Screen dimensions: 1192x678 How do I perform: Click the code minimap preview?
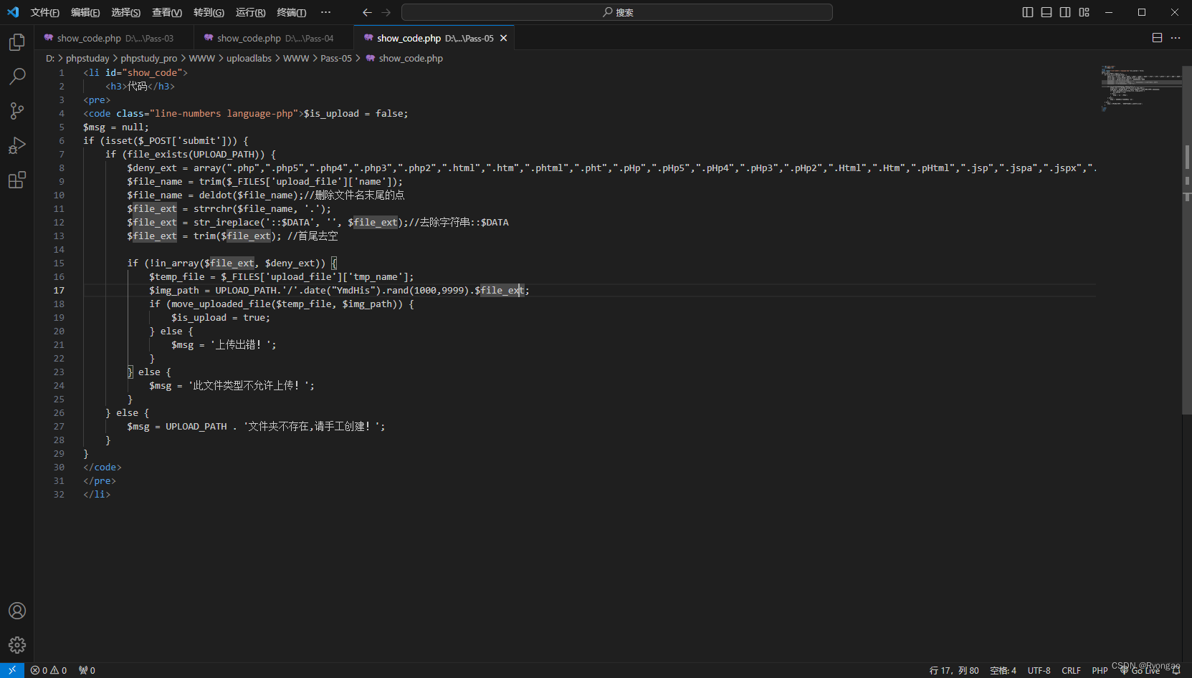click(1140, 89)
